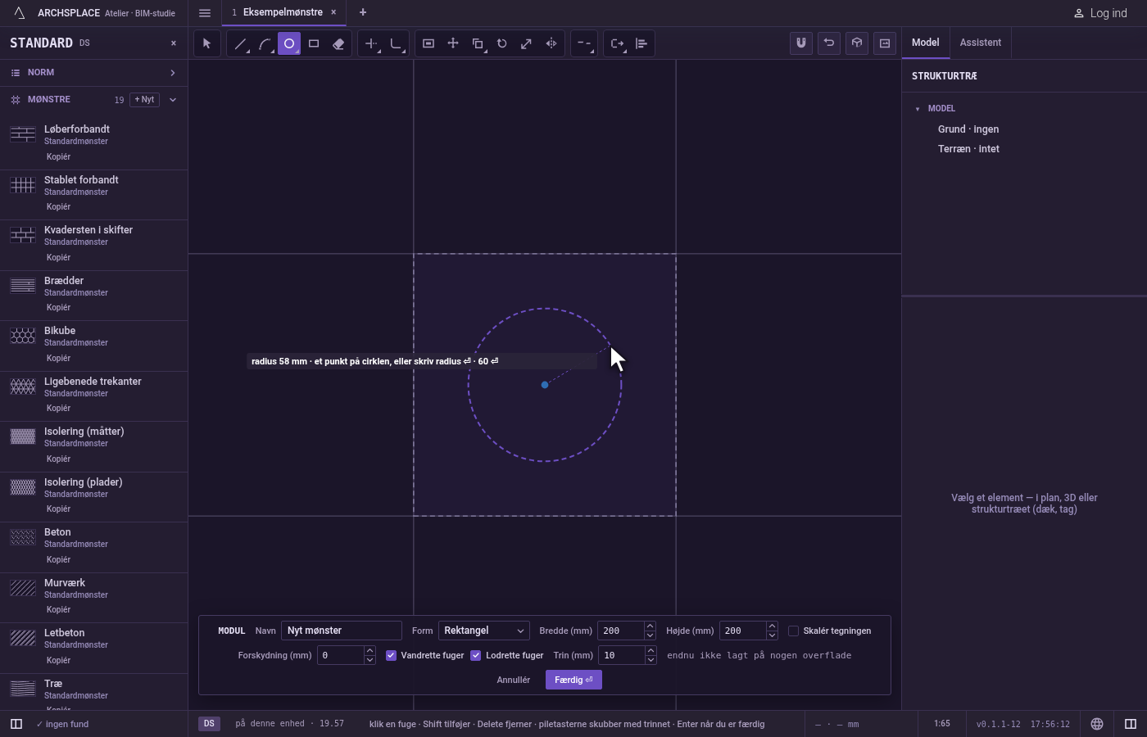1147x737 pixels.
Task: Select the trim/extend tool
Action: tap(371, 43)
